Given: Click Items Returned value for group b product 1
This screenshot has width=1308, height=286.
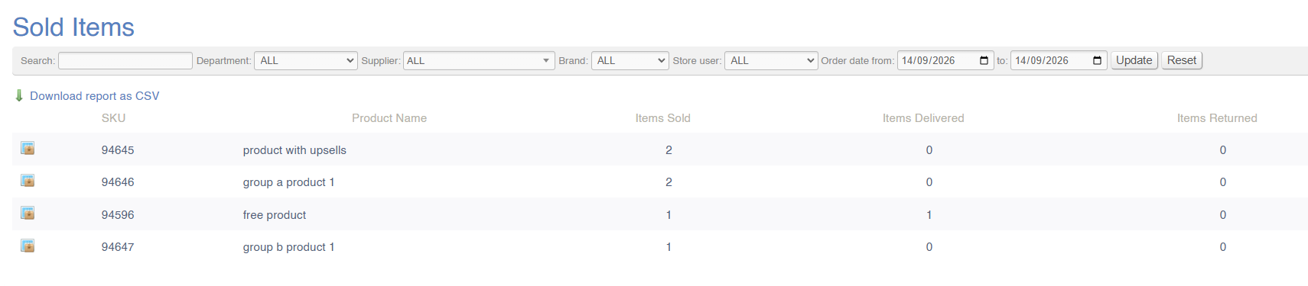Looking at the screenshot, I should 1223,247.
